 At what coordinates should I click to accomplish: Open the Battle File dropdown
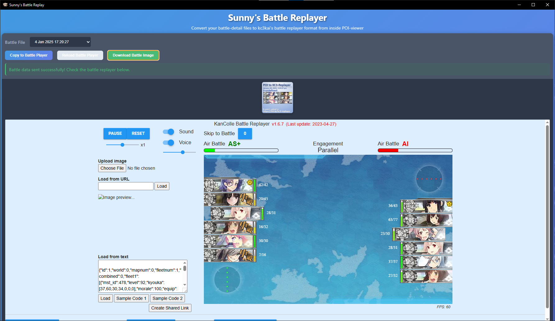(x=60, y=42)
